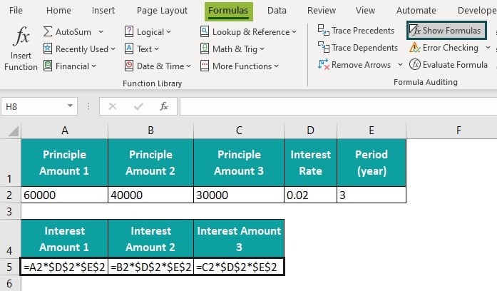The height and width of the screenshot is (291, 497).
Task: Click the Interest Rate header cell
Action: point(311,163)
